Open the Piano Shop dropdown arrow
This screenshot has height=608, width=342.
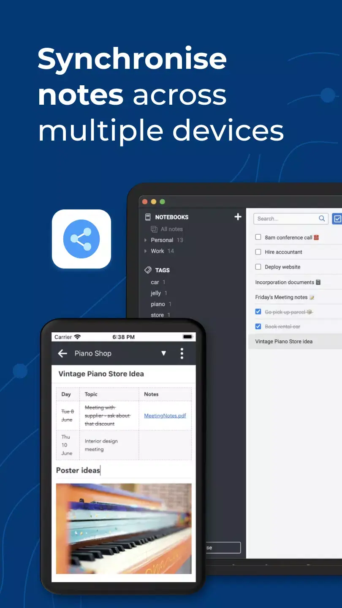[x=163, y=353]
